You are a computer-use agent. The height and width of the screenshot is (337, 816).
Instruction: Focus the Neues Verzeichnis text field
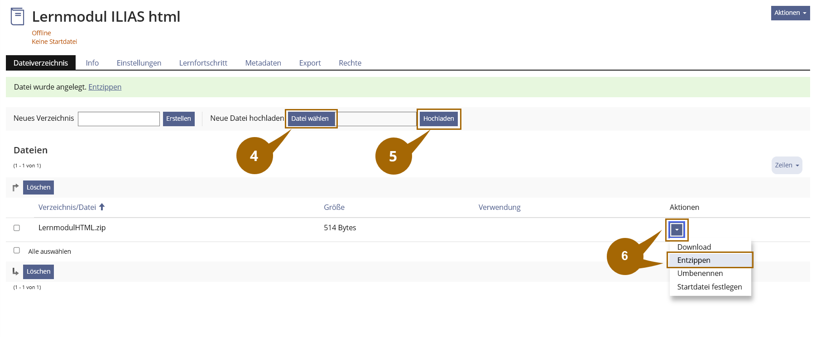tap(119, 119)
